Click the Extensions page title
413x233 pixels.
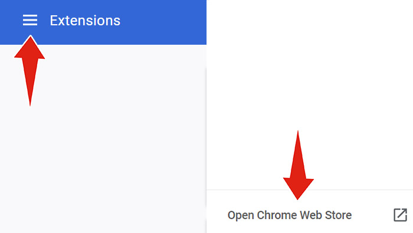point(85,21)
